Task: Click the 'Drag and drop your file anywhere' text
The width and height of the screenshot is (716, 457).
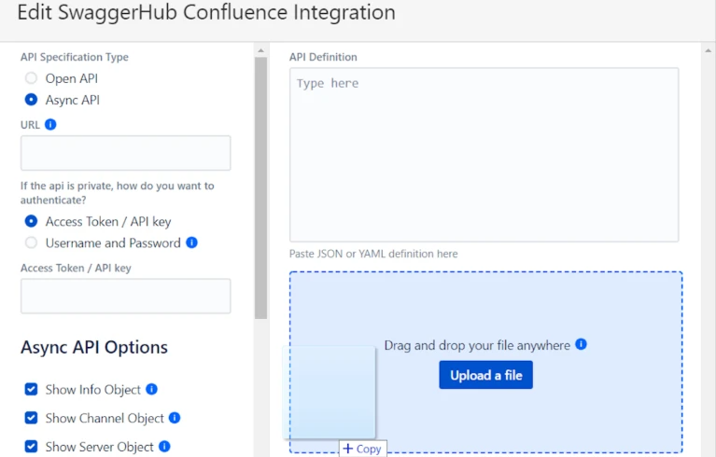Action: pyautogui.click(x=477, y=345)
